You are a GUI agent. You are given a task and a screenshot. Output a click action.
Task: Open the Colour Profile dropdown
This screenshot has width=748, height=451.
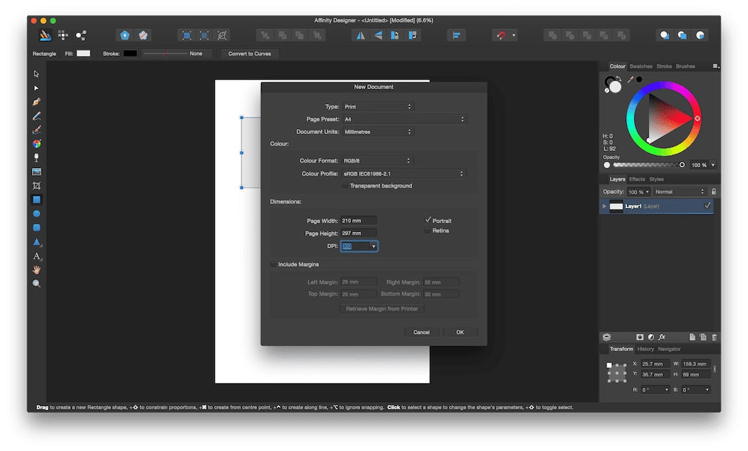403,173
